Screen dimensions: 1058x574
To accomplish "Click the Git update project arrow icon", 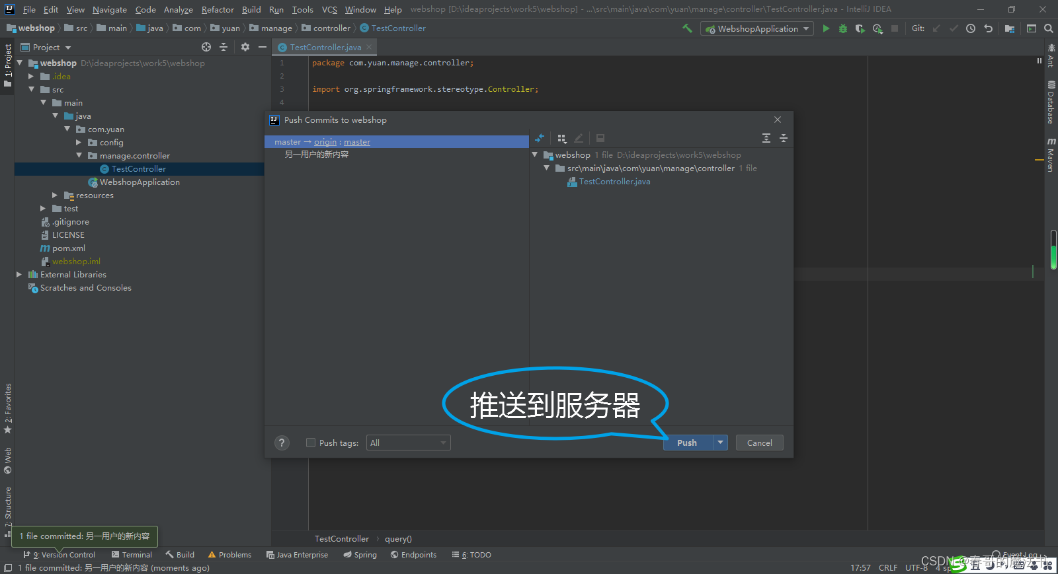I will [936, 28].
